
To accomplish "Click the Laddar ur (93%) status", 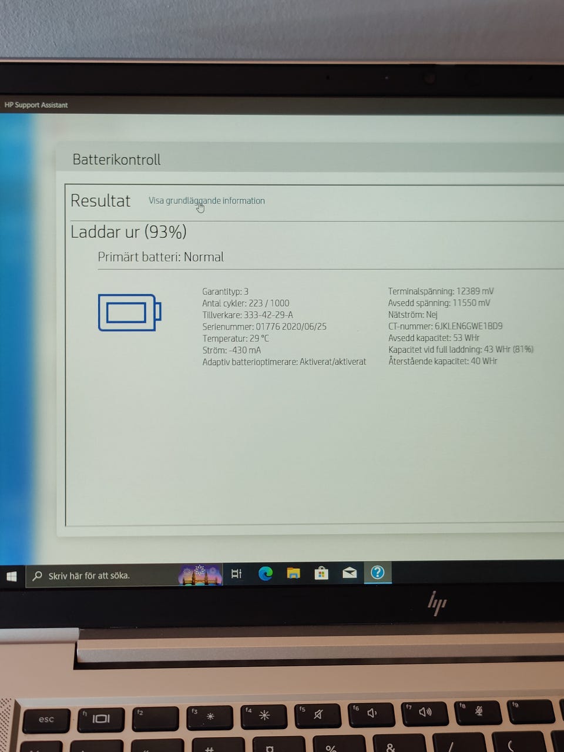I will pyautogui.click(x=129, y=232).
